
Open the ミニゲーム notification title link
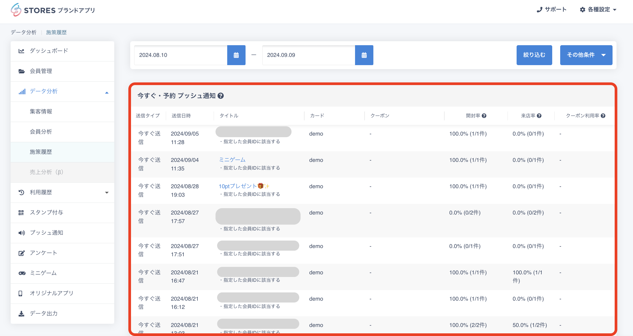point(232,160)
